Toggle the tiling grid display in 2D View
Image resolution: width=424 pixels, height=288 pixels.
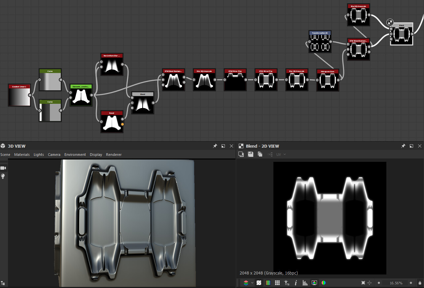pyautogui.click(x=277, y=283)
